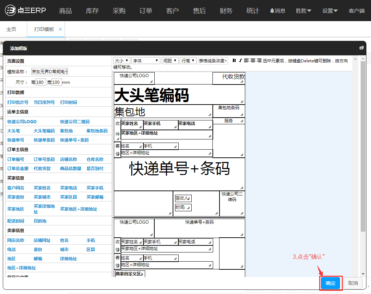Insert the 配送时间 field
This screenshot has height=294, width=371.
(16, 221)
